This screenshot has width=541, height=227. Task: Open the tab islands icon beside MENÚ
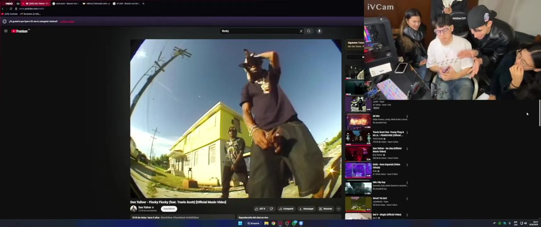[18, 3]
